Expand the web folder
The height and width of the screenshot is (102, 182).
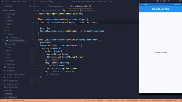[x=8, y=57]
